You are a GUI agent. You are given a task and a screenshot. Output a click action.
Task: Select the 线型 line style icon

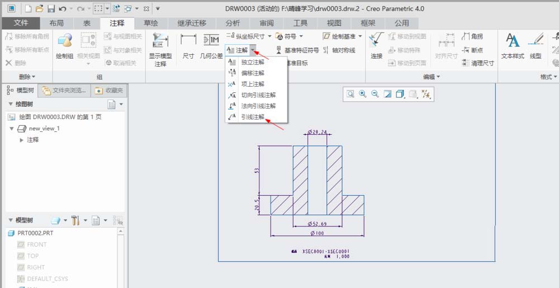pyautogui.click(x=536, y=40)
